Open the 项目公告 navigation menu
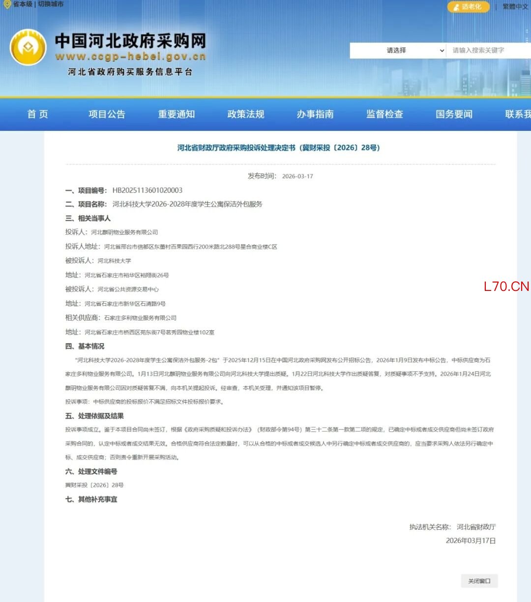The width and height of the screenshot is (531, 602). coord(107,114)
